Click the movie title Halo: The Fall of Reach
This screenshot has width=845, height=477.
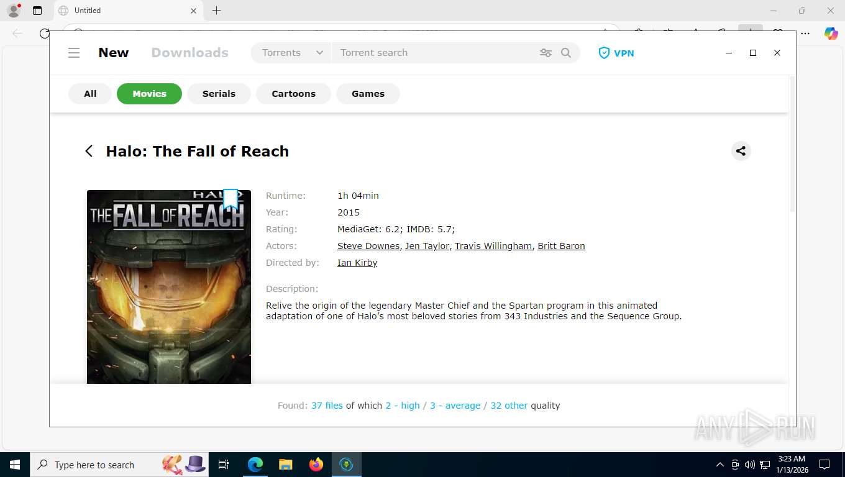pyautogui.click(x=198, y=151)
